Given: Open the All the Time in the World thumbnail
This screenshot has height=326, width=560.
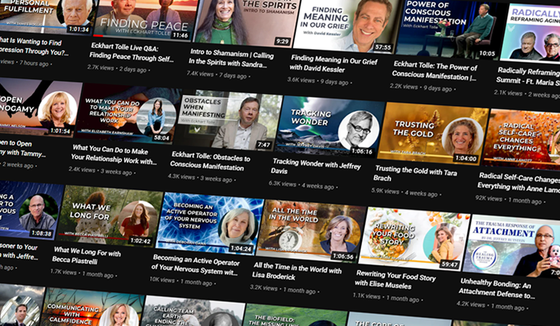Looking at the screenshot, I should click(x=310, y=231).
